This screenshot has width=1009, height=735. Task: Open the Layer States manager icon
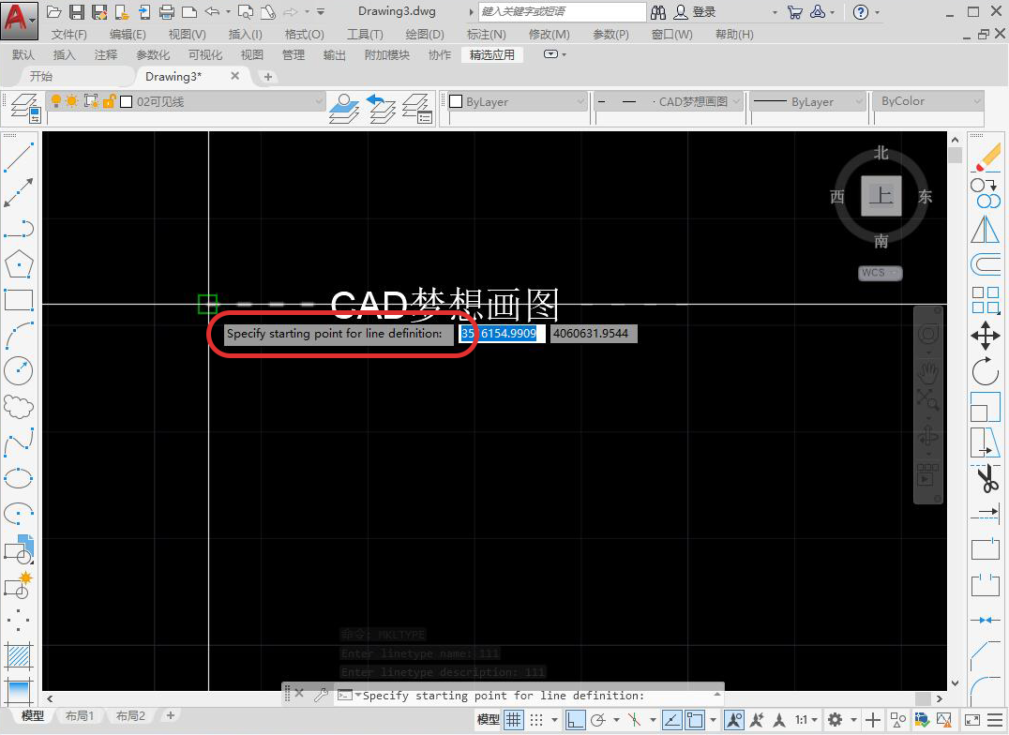pyautogui.click(x=417, y=108)
